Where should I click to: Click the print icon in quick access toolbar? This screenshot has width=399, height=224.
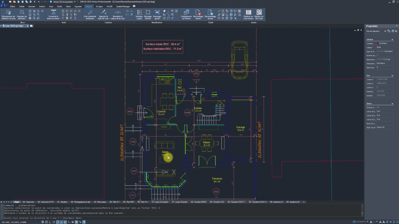(x=31, y=2)
